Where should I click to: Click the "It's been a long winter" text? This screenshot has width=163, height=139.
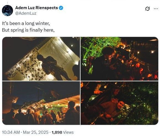pyautogui.click(x=26, y=24)
